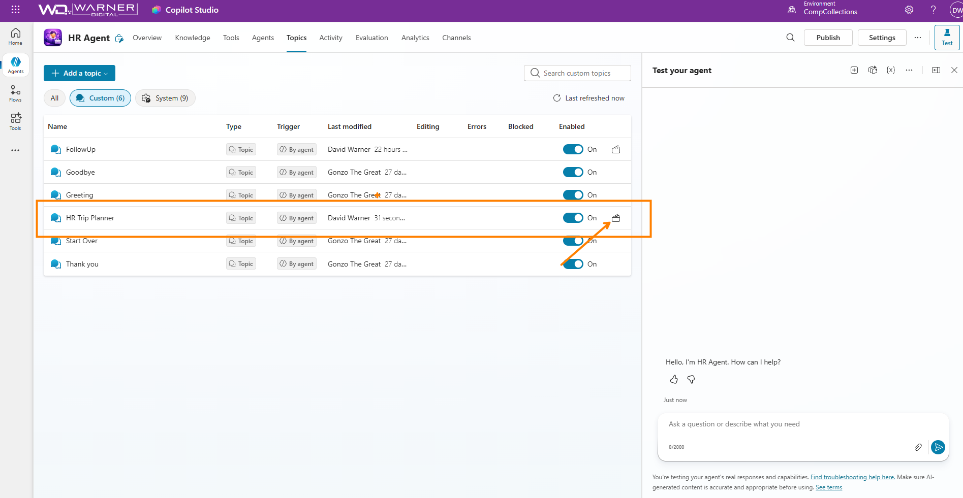The image size is (963, 498).
Task: Open the gear settings icon in header
Action: pos(909,10)
